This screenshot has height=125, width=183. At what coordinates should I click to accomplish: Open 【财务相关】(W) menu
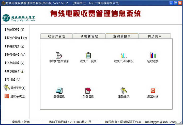click(x=15, y=55)
